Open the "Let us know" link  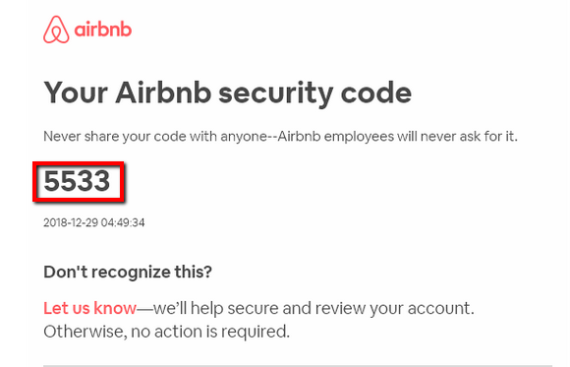tap(89, 308)
